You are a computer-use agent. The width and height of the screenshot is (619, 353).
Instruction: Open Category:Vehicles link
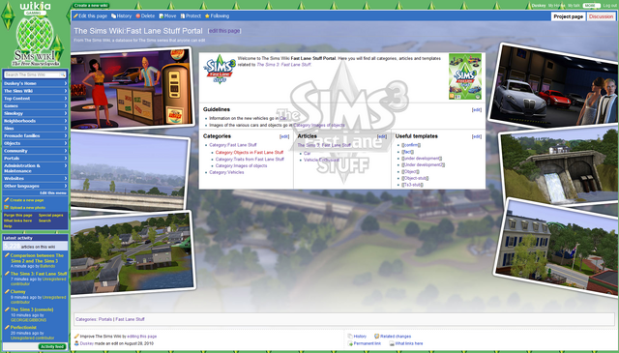pos(226,172)
